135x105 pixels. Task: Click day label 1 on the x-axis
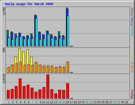[x=9, y=102]
